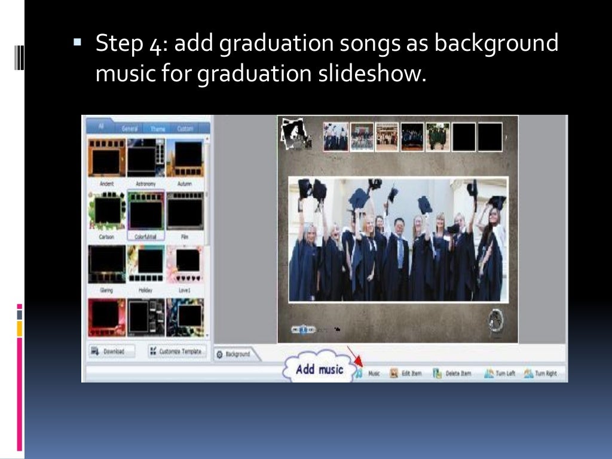
Task: Click the 'Film' template name text
Action: pos(185,237)
